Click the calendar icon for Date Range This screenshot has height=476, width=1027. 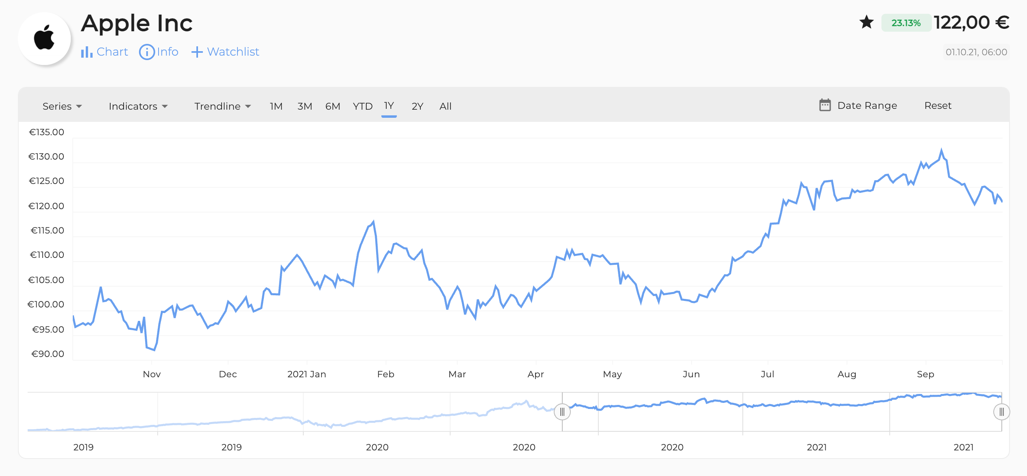[x=825, y=105]
